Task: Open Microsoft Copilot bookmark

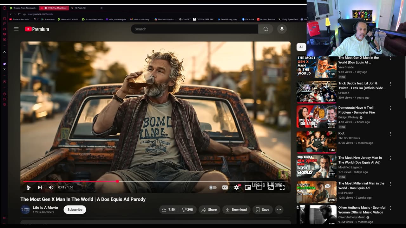Action: click(165, 19)
